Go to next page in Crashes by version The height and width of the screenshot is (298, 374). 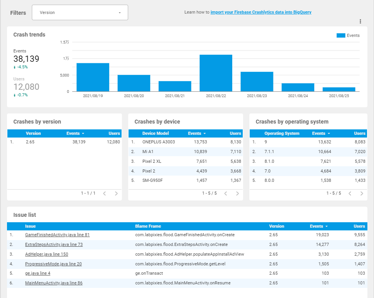click(116, 193)
